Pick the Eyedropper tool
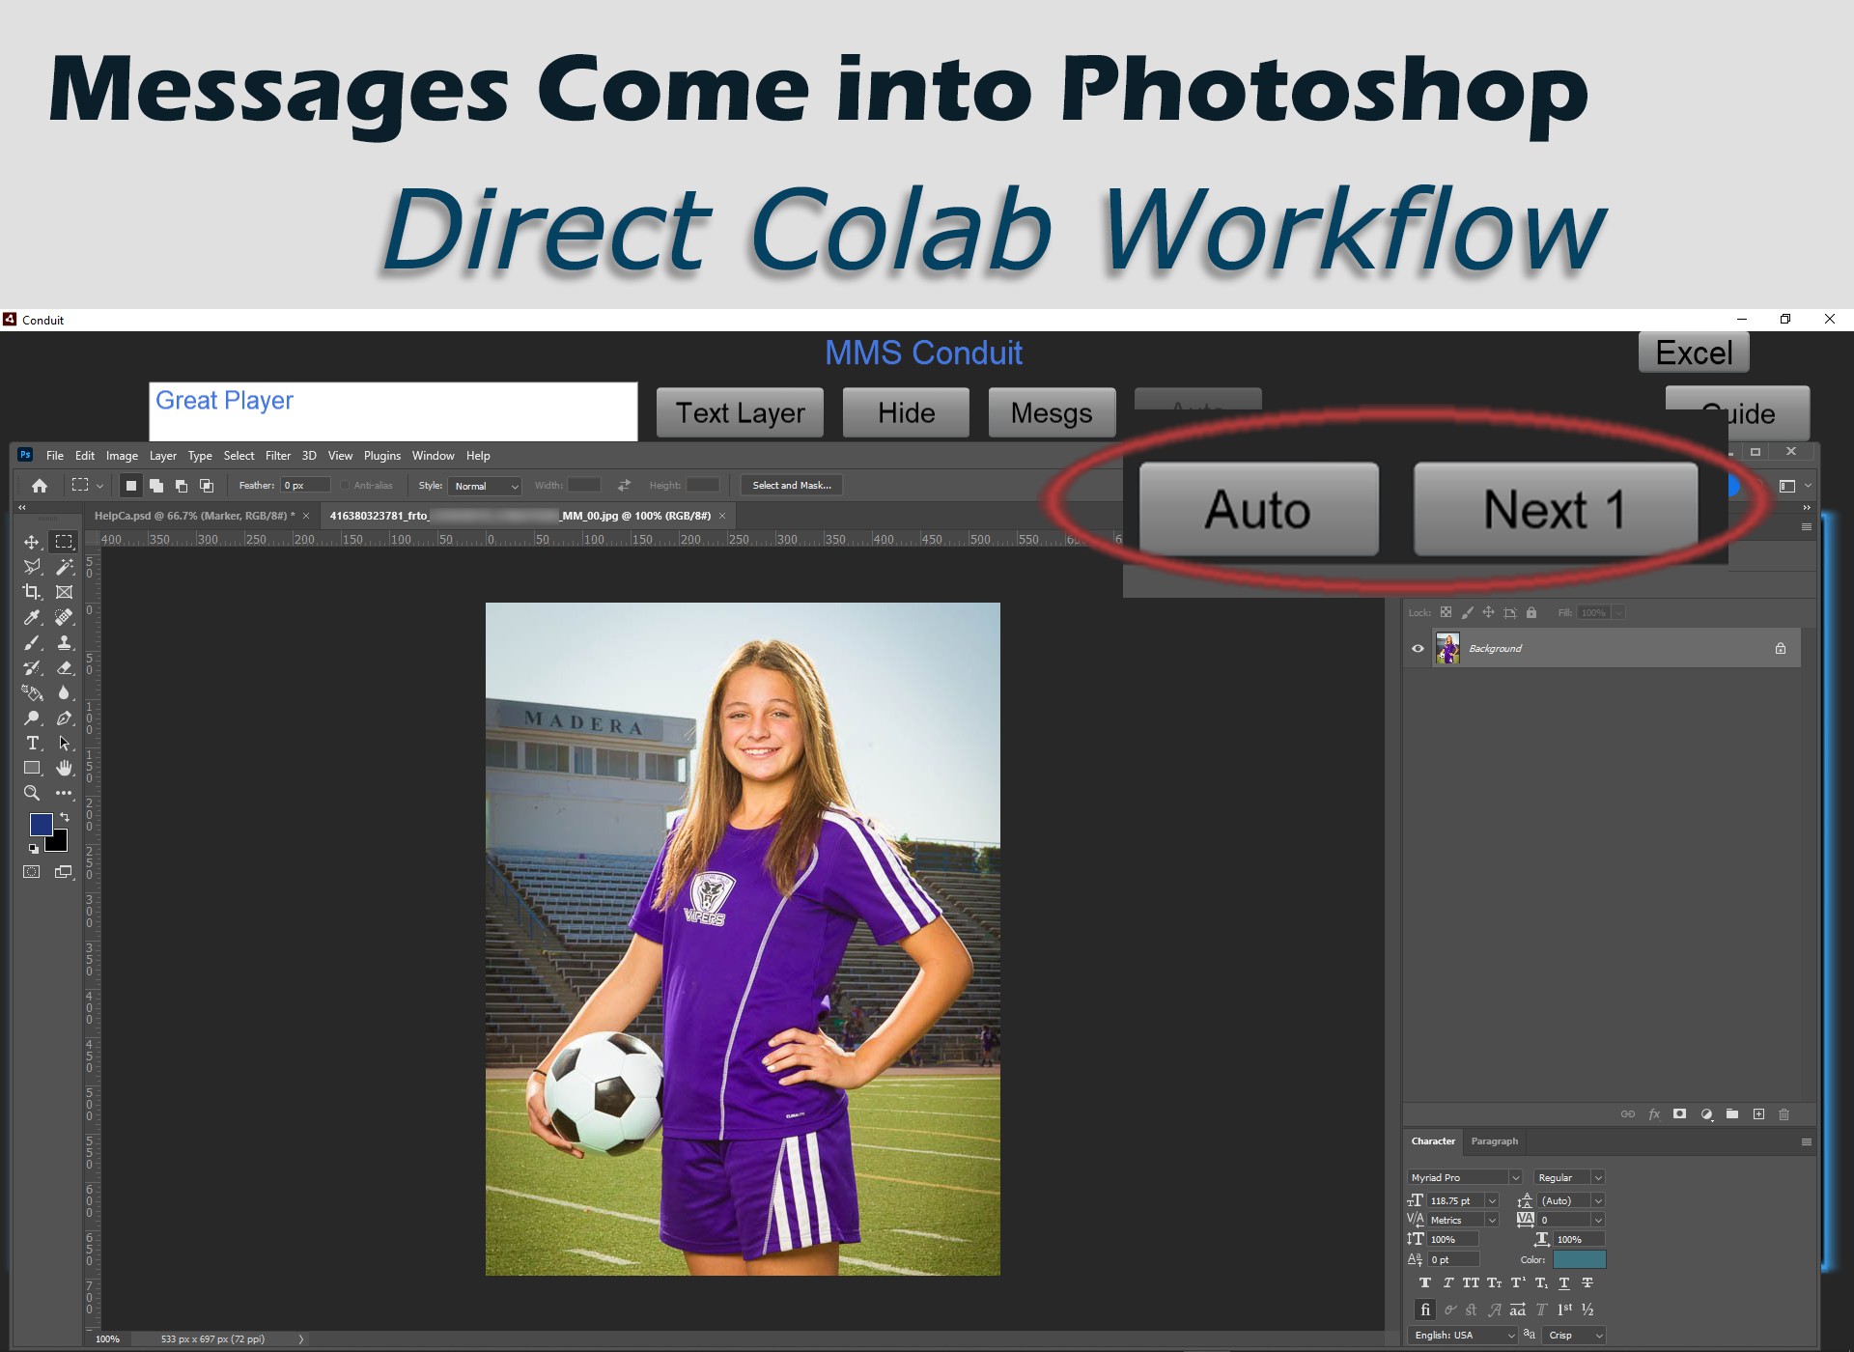Viewport: 1854px width, 1352px height. pos(32,617)
